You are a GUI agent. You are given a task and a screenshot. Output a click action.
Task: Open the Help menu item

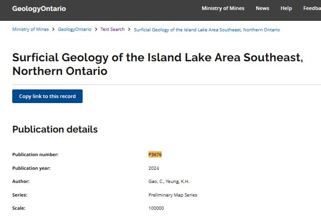pyautogui.click(x=286, y=8)
